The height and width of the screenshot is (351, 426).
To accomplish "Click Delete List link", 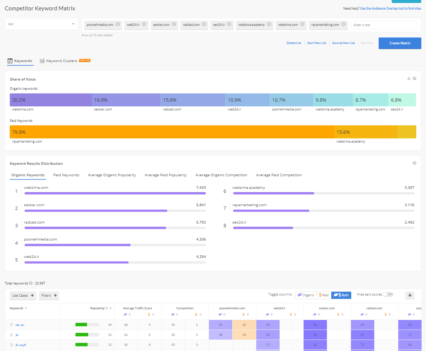I will click(x=294, y=43).
